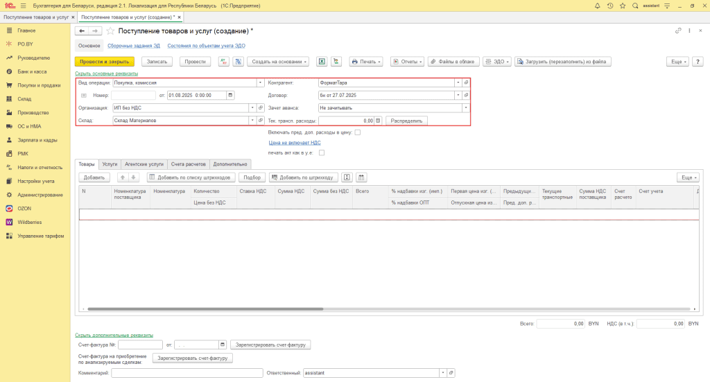710x382 pixels.
Task: Navigate forward with right arrow button
Action: coord(94,31)
